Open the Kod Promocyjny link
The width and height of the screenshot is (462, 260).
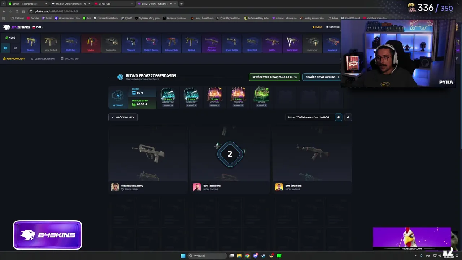click(x=14, y=58)
